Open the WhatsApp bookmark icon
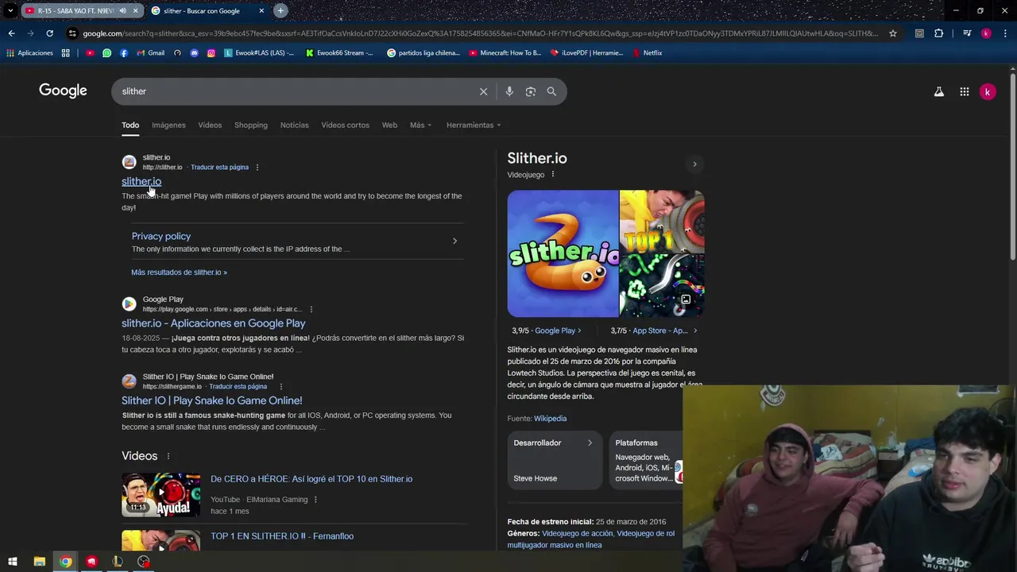The height and width of the screenshot is (572, 1017). (107, 53)
